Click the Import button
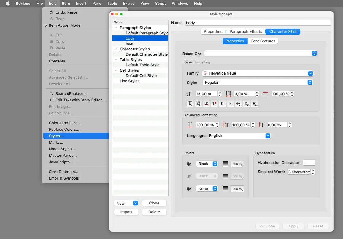The image size is (343, 239). tap(126, 212)
